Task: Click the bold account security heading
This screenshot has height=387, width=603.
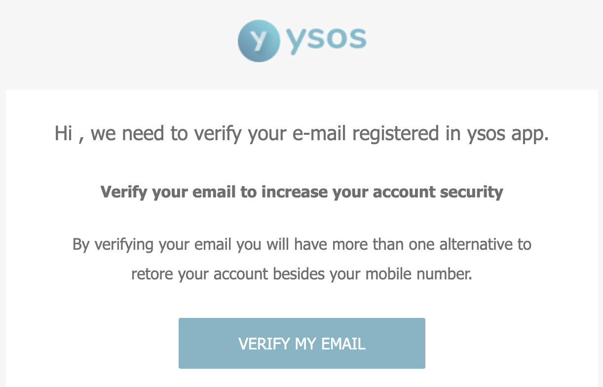Action: (301, 192)
